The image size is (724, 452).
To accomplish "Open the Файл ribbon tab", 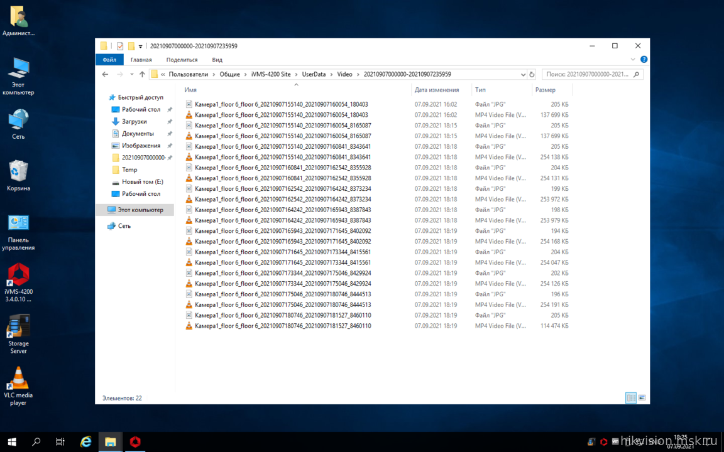I will pos(109,60).
